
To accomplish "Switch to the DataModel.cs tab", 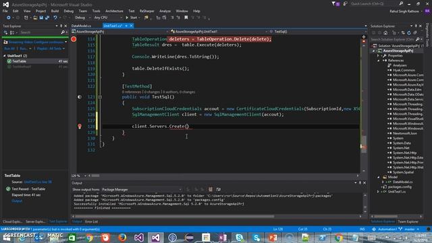I will (x=81, y=26).
